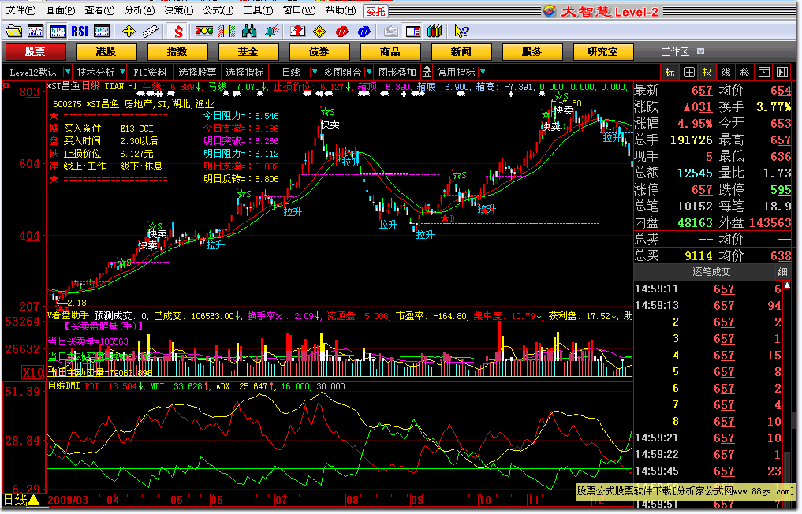Open the 日线 period dropdown arrow

(x=315, y=72)
